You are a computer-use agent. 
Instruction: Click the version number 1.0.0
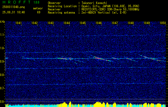click(x=36, y=2)
